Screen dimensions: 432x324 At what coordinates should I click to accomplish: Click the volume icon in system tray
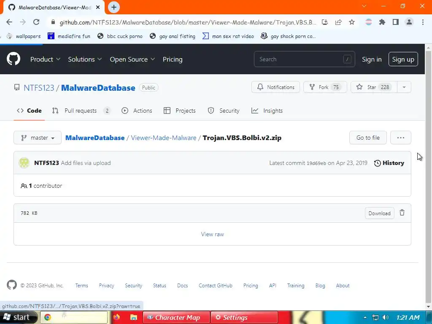pyautogui.click(x=386, y=317)
